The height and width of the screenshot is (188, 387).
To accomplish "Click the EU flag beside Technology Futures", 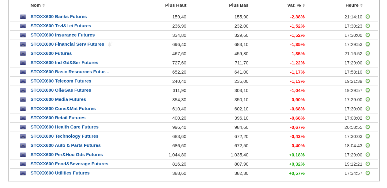I will (x=23, y=136).
